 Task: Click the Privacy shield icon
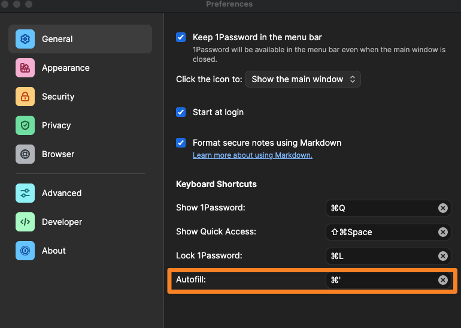(x=25, y=125)
